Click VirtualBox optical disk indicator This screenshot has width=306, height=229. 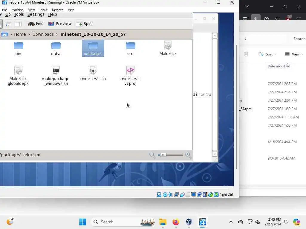pyautogui.click(x=165, y=194)
